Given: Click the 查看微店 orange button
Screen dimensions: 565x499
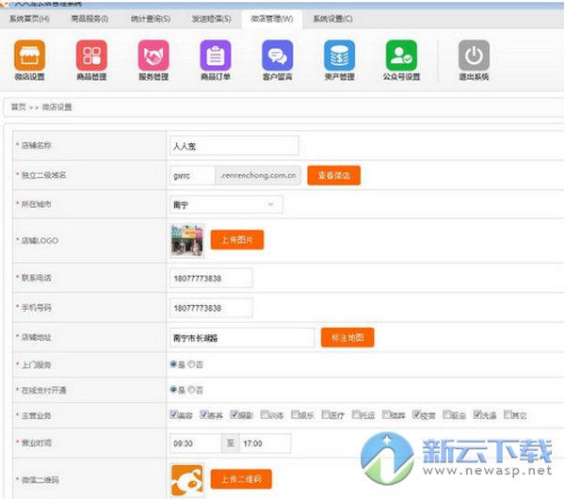Looking at the screenshot, I should pyautogui.click(x=333, y=175).
